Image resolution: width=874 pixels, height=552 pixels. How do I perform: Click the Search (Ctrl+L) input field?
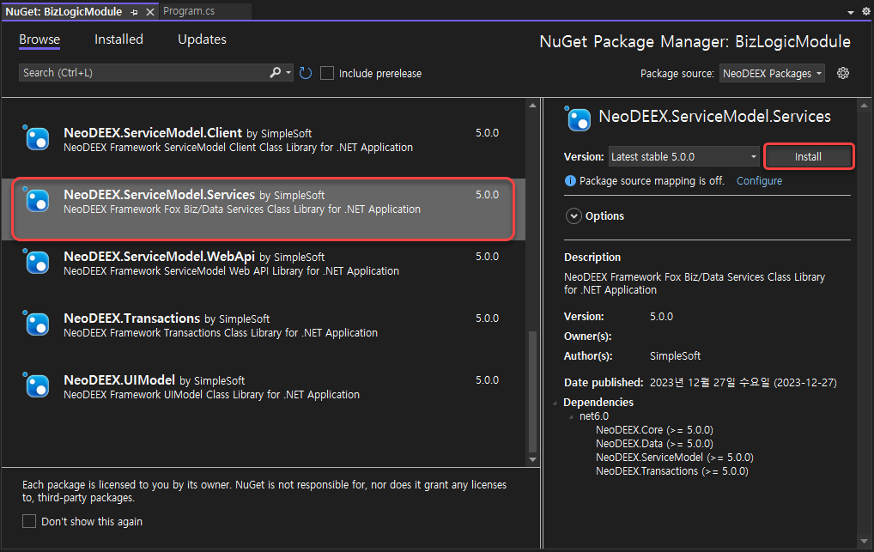click(144, 72)
